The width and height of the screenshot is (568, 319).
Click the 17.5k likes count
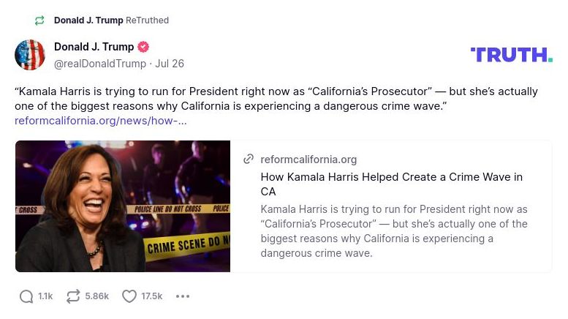[152, 296]
